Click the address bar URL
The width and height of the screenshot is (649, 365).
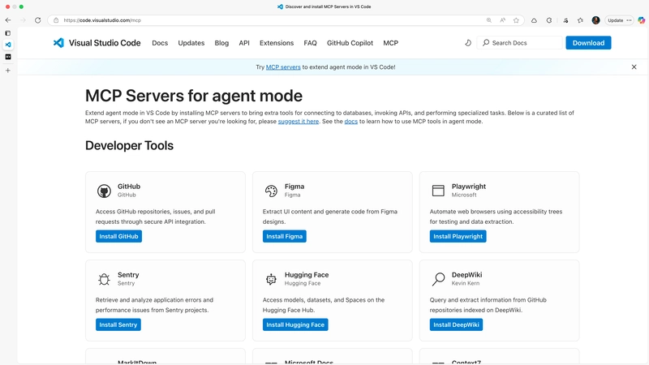[x=102, y=20]
